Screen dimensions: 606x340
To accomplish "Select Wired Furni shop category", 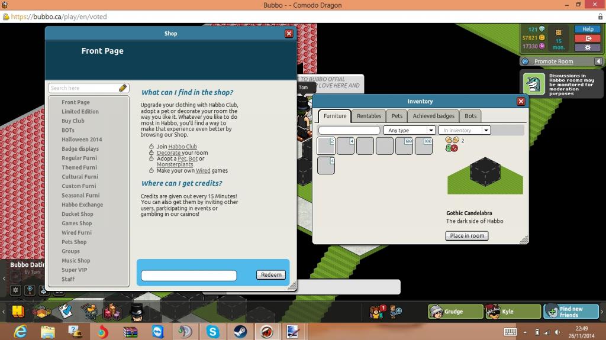I will click(x=76, y=232).
